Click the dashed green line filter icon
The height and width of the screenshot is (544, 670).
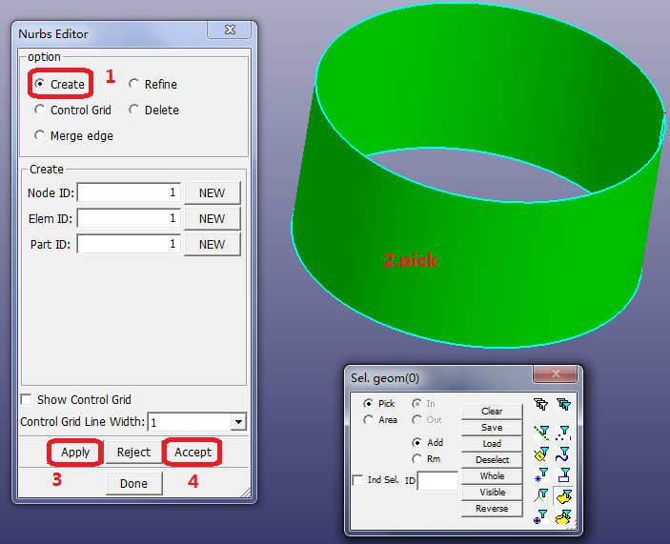tap(541, 433)
